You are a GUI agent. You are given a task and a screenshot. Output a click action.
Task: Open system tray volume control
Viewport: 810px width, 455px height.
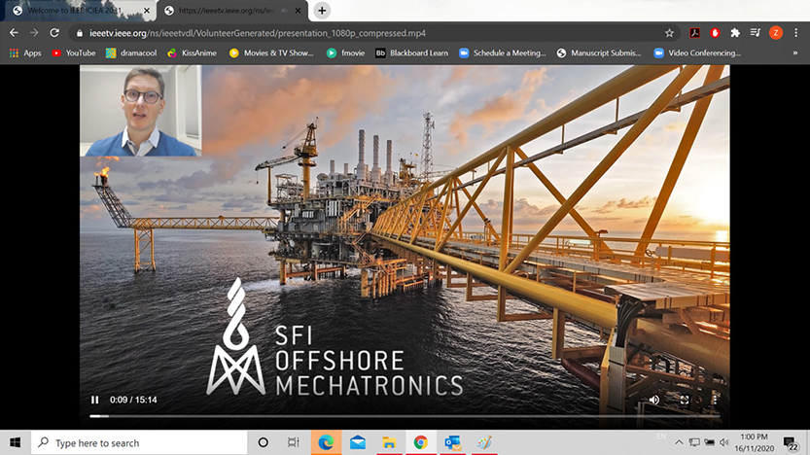724,442
